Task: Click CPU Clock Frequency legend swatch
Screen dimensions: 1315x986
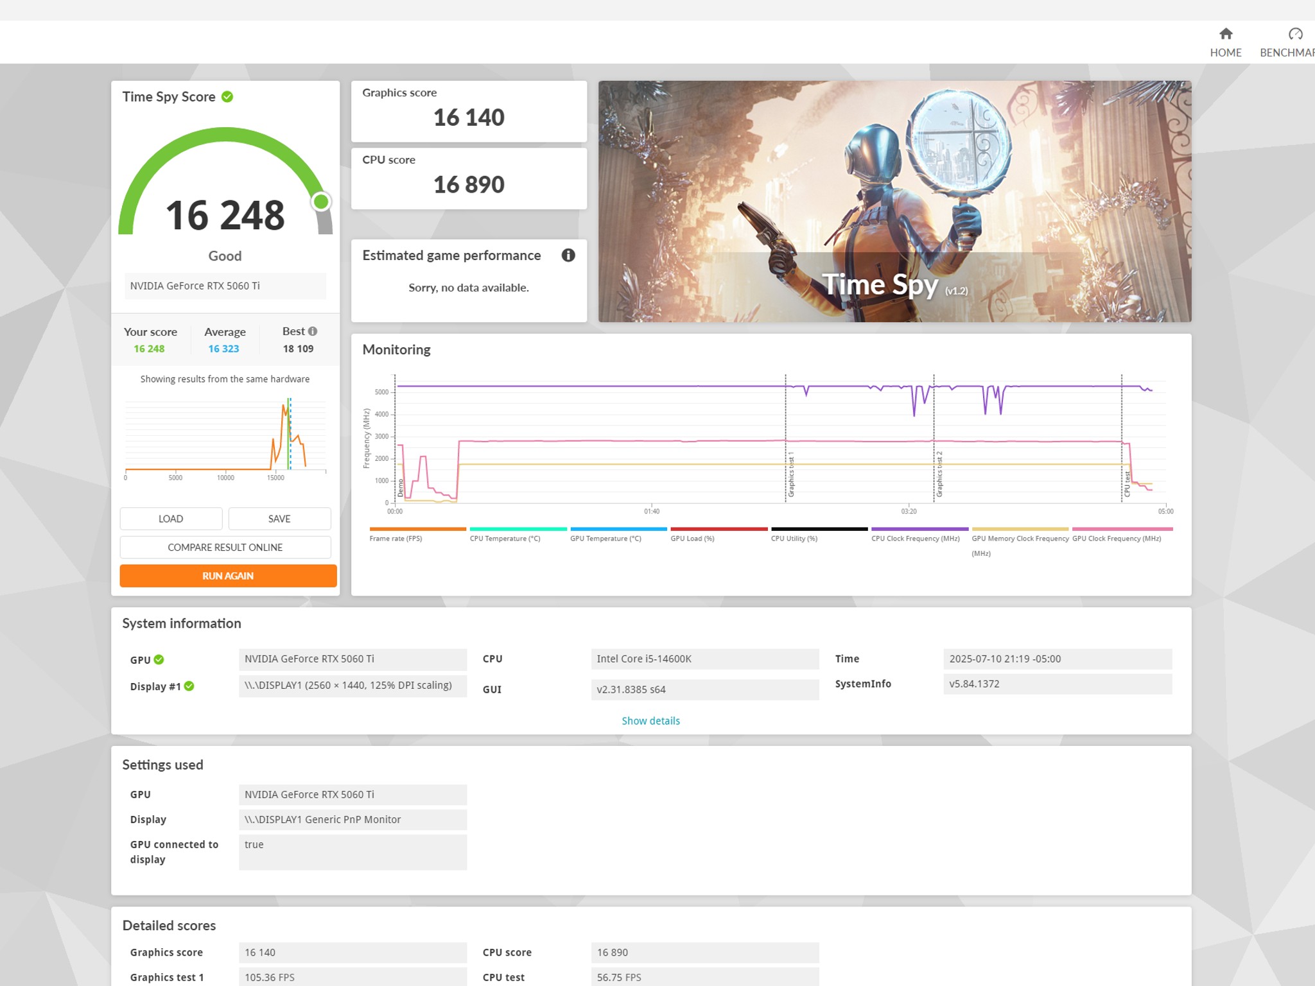Action: [919, 530]
